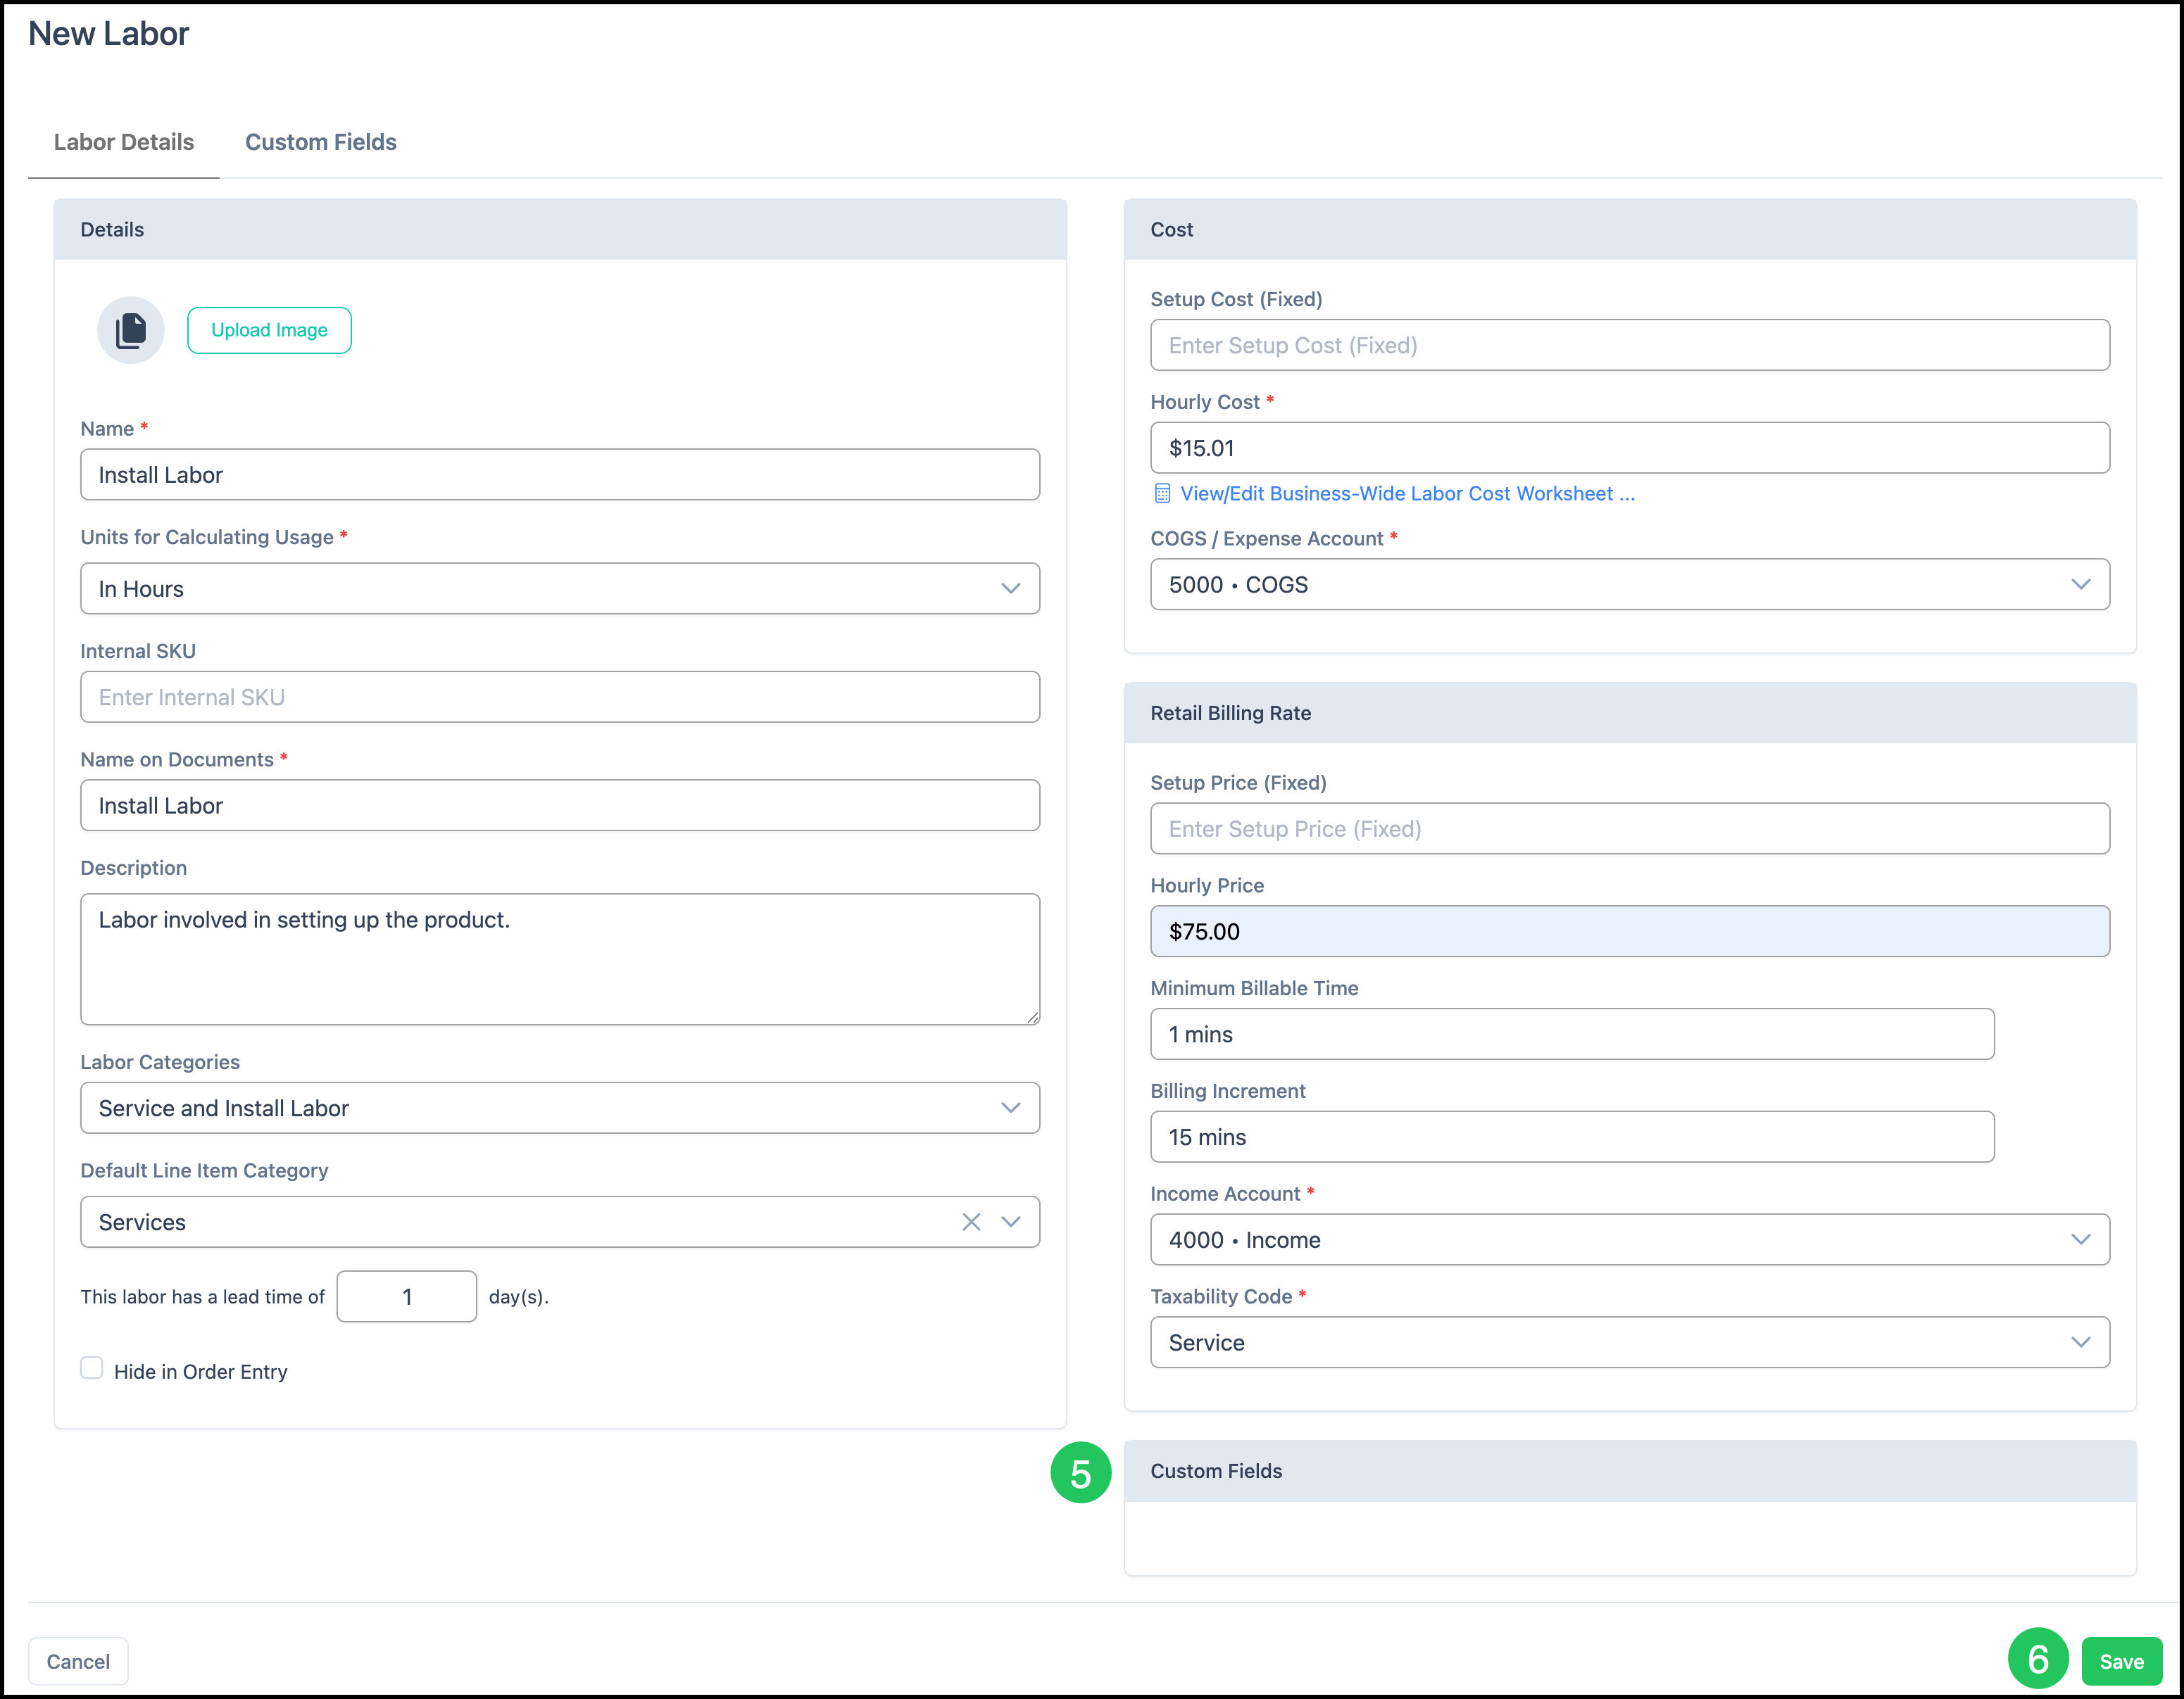2184x1699 pixels.
Task: Open the Taxability Code dropdown
Action: 1629,1342
